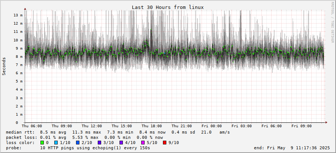Click the "Seconds" y-axis label

tap(4, 66)
